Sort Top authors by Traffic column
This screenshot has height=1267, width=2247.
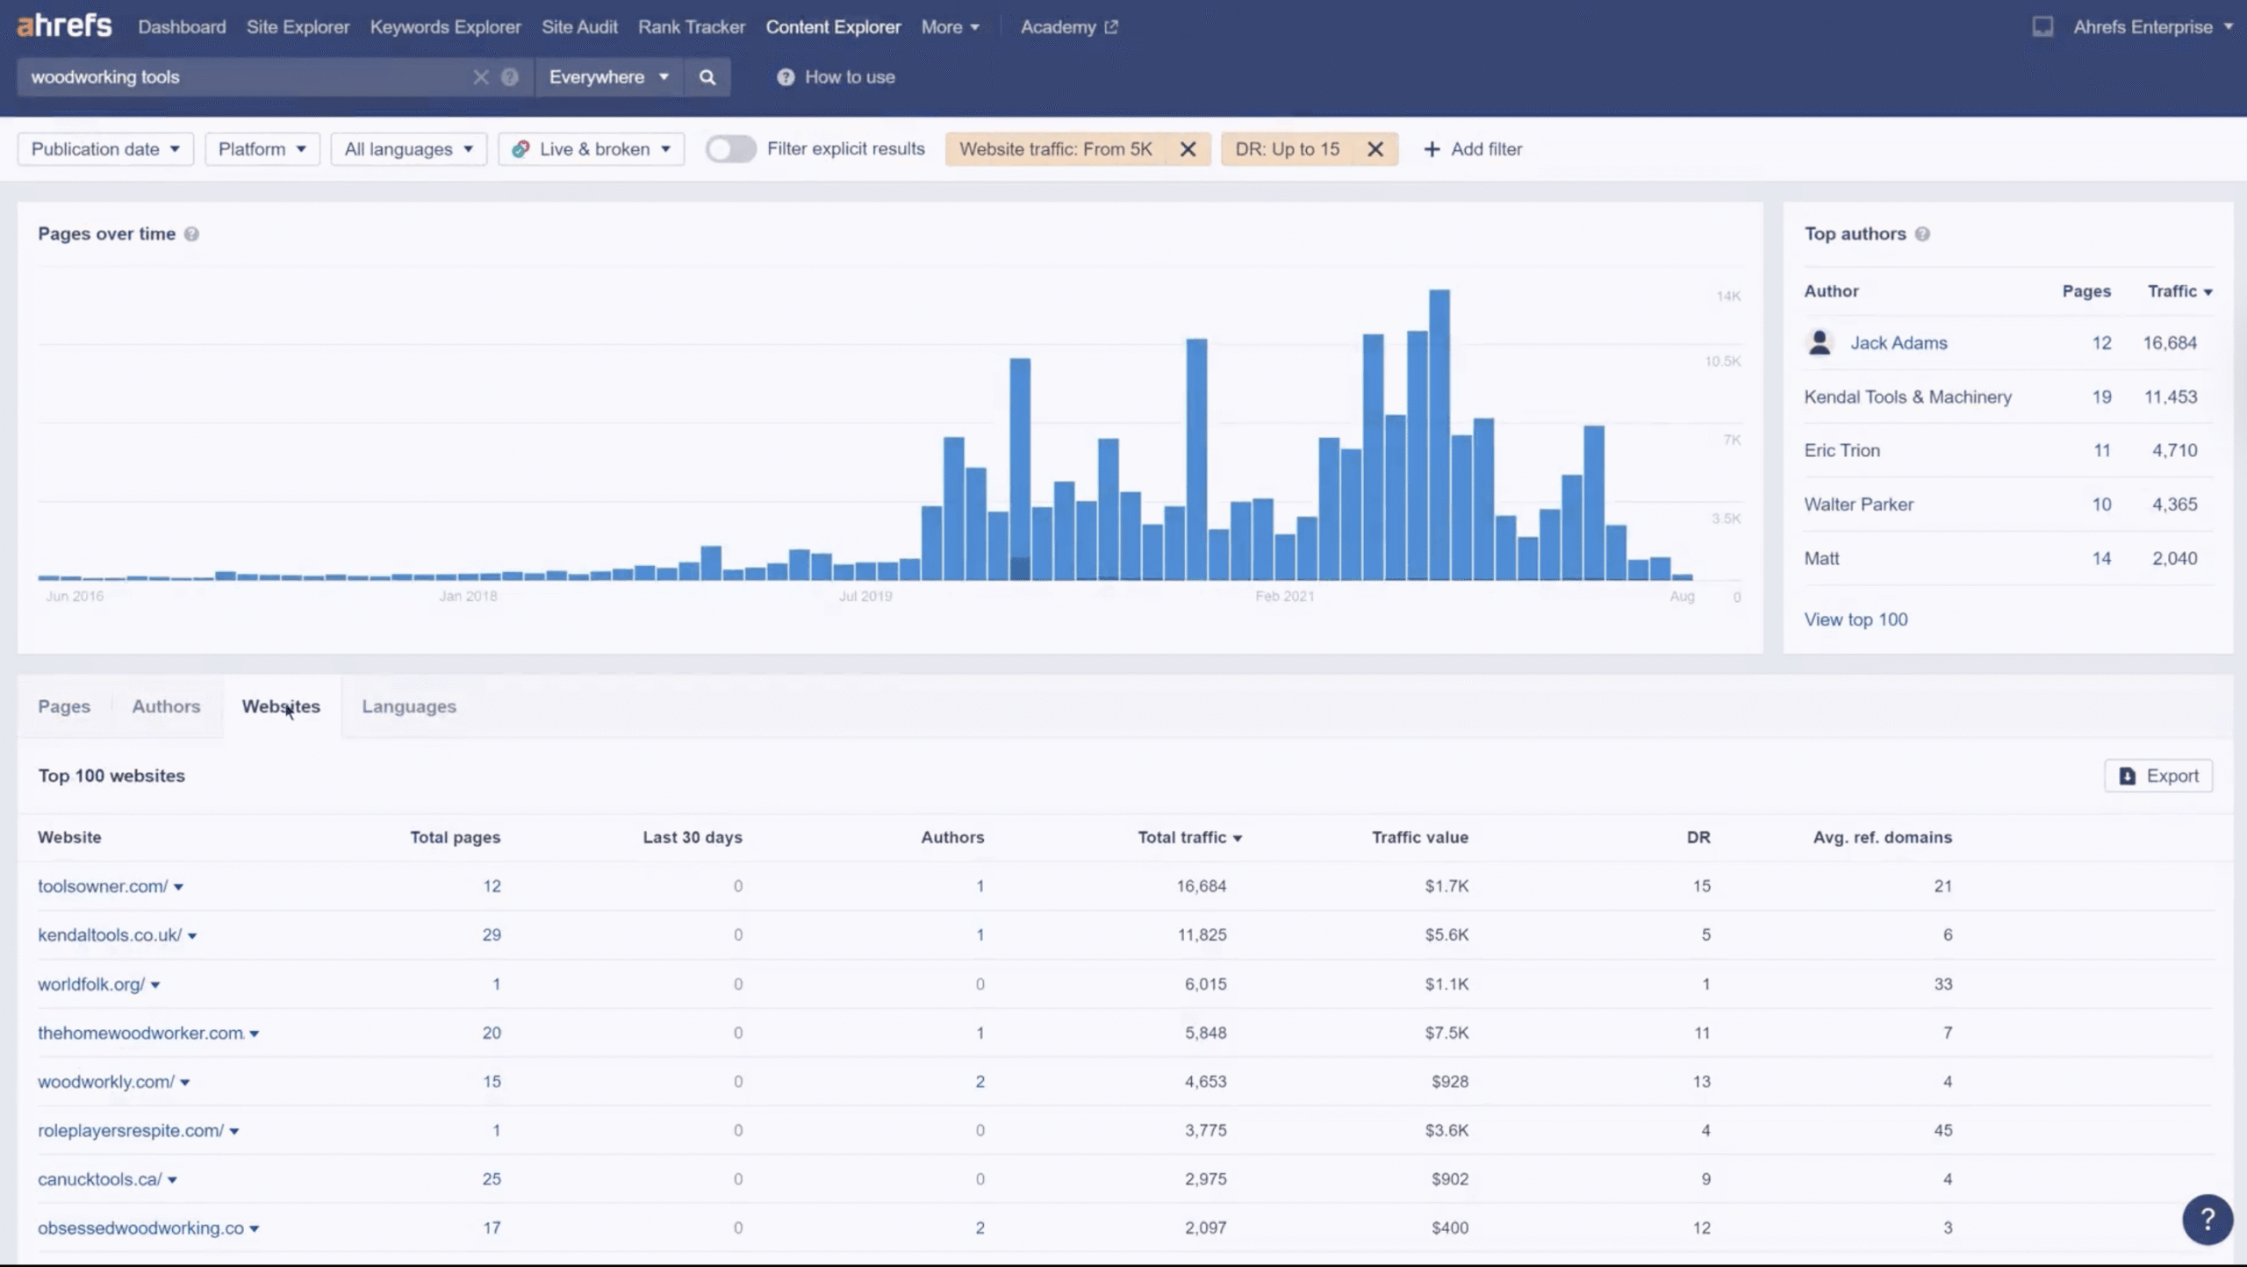2179,291
